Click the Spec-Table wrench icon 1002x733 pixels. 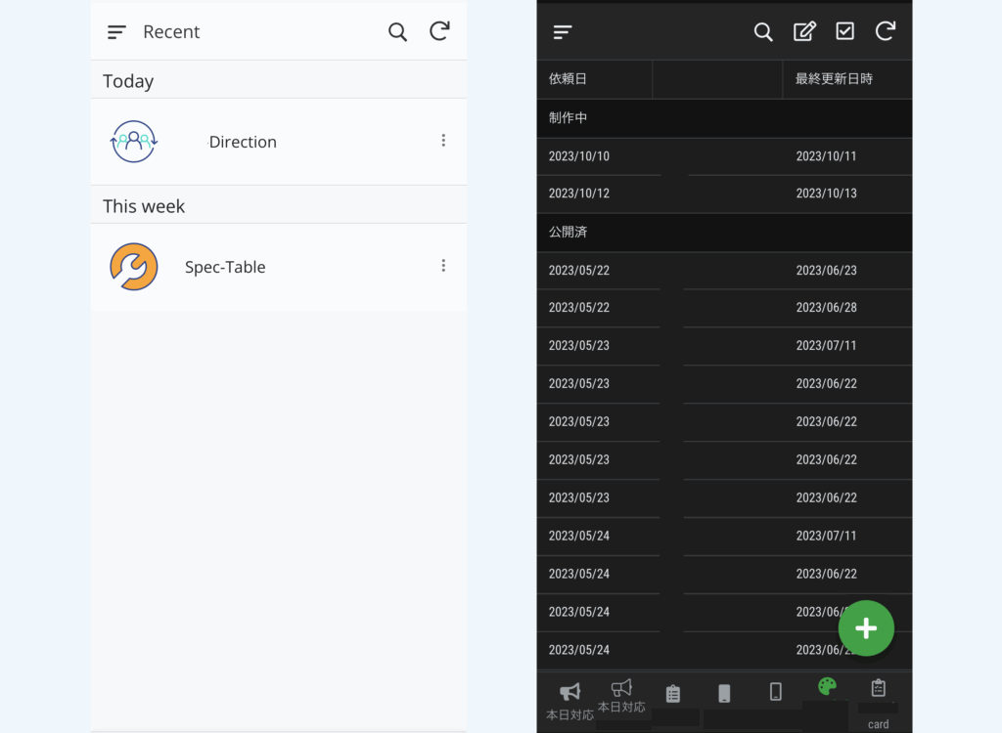point(134,266)
